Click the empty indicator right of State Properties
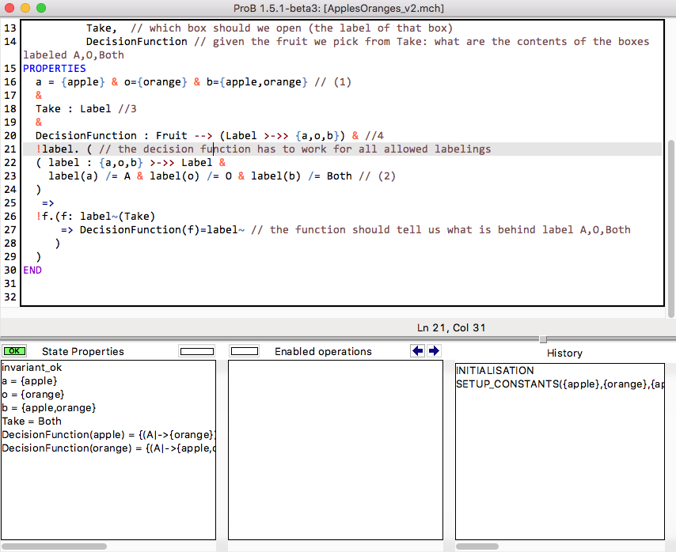Image resolution: width=676 pixels, height=552 pixels. (x=196, y=351)
